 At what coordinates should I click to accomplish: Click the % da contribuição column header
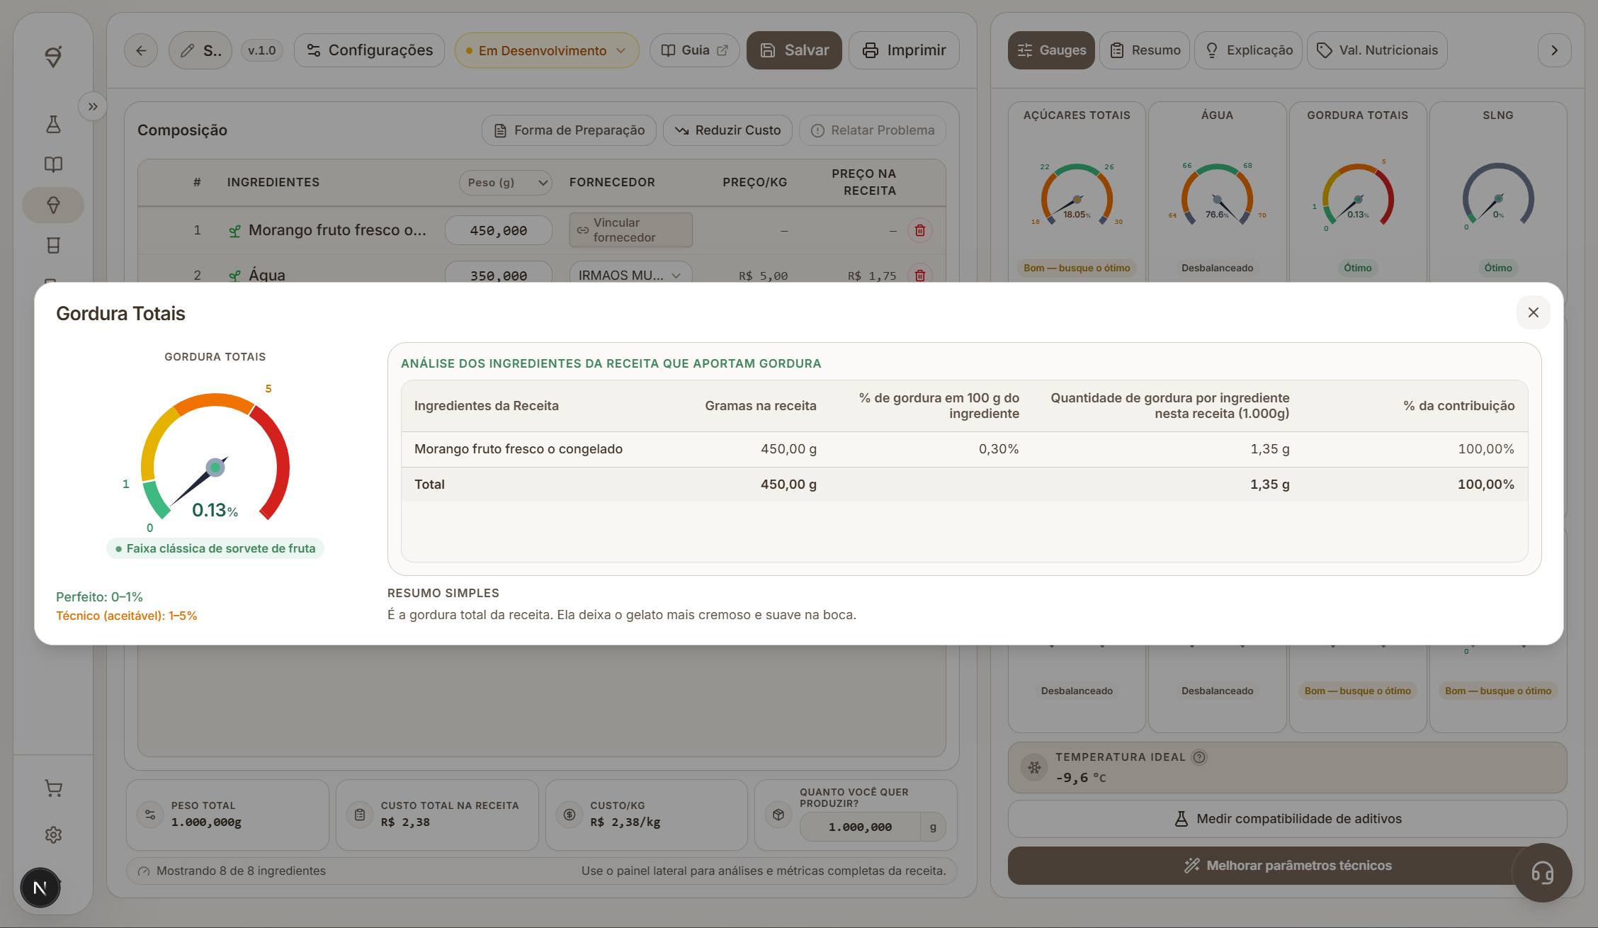click(x=1459, y=406)
